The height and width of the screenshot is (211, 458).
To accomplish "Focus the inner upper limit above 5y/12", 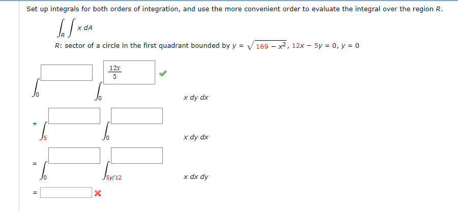I will click(x=137, y=156).
